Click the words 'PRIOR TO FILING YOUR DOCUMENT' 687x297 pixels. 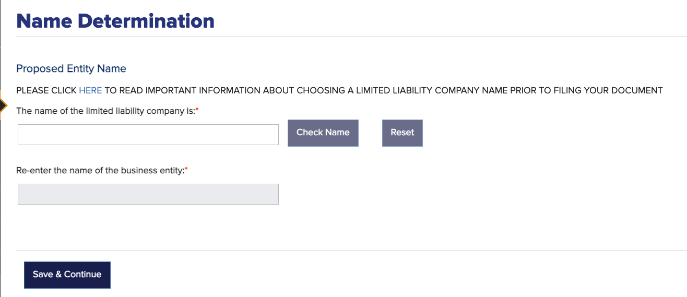coord(590,90)
